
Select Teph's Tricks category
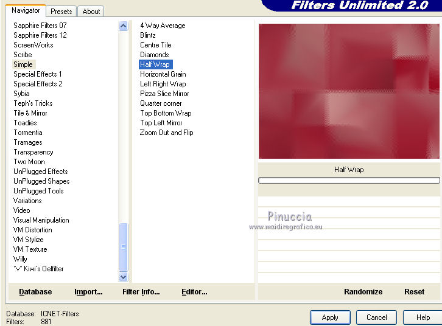point(33,103)
